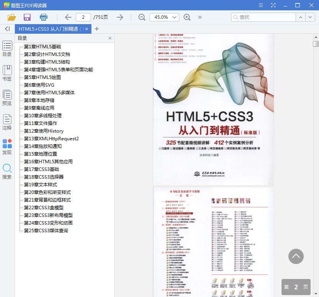
Task: Select outline entry 第10章多线程处理
Action: (x=43, y=116)
